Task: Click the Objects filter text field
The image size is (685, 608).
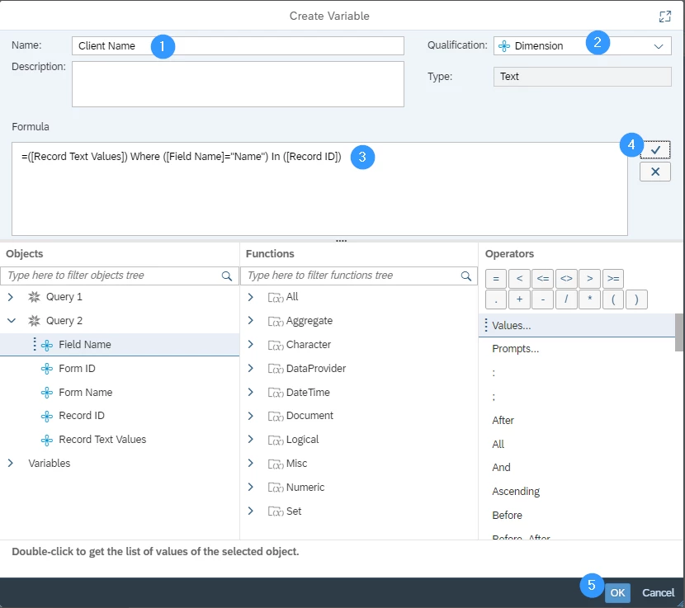Action: click(120, 276)
